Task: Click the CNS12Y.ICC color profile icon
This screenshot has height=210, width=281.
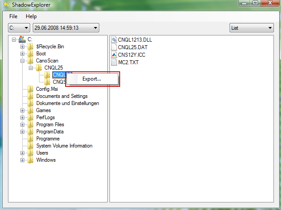Action: coord(114,54)
